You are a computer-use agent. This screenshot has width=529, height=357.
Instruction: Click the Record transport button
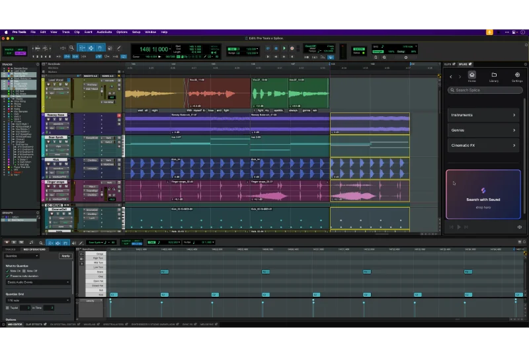(x=292, y=48)
